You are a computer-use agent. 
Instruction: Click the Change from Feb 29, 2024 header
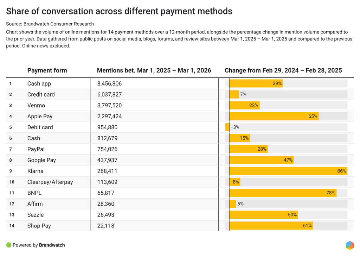point(283,70)
